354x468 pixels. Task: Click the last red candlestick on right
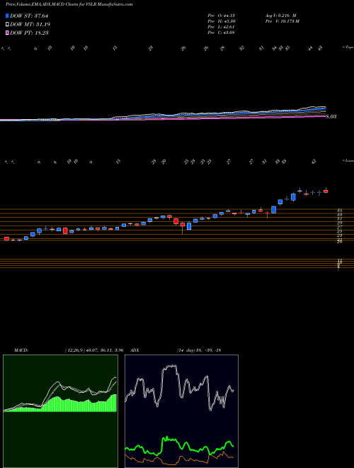(x=326, y=191)
